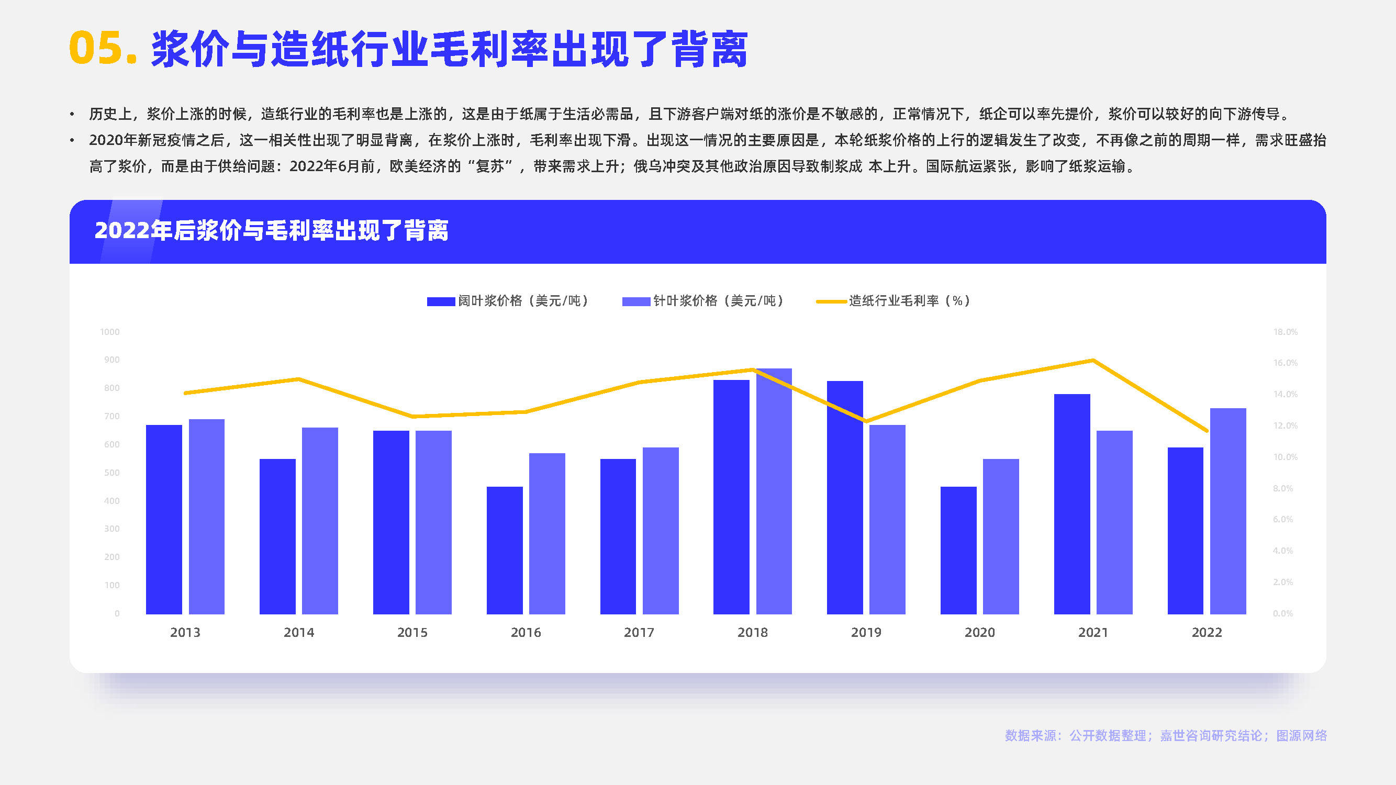Screen dimensions: 1396x785
Task: Select the 2018 light blue 针叶浆 bar
Action: (774, 491)
